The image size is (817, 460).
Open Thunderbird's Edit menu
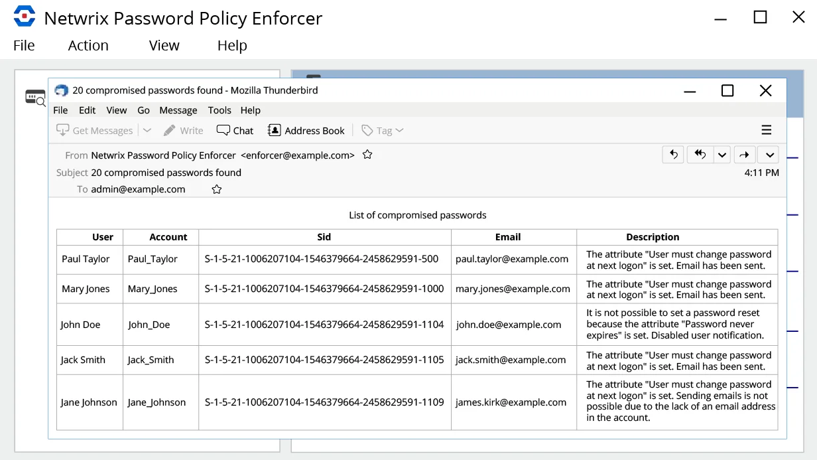[88, 110]
